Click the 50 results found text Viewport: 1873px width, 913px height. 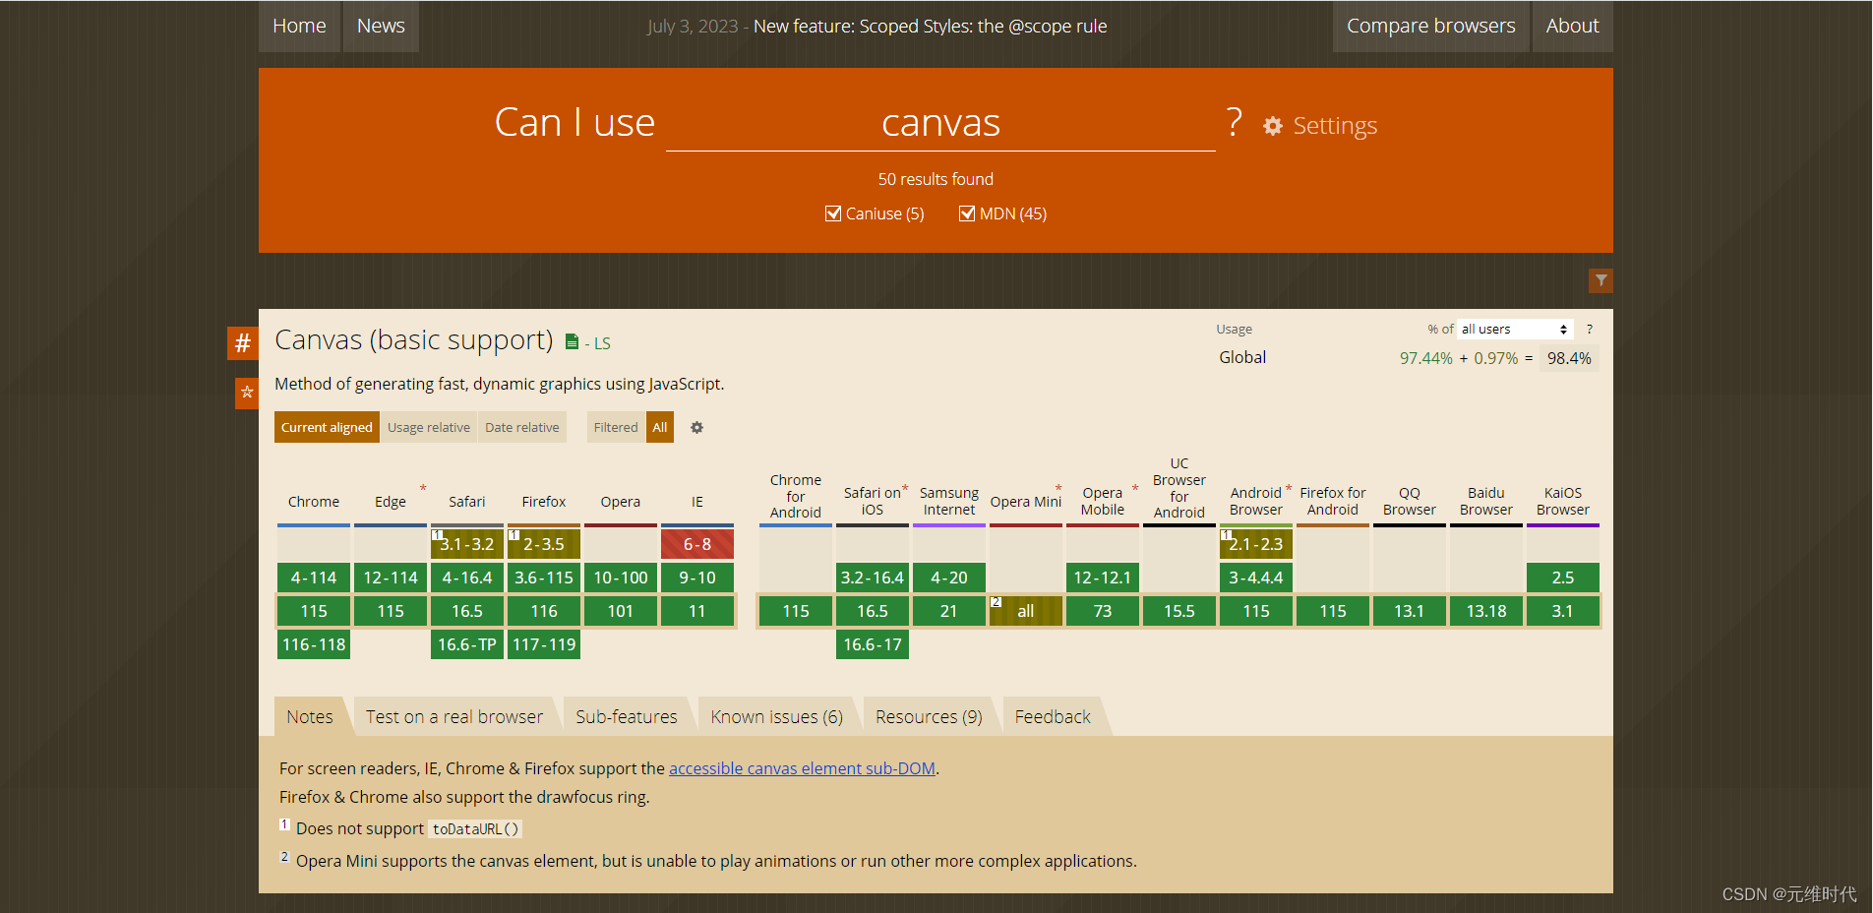[936, 179]
